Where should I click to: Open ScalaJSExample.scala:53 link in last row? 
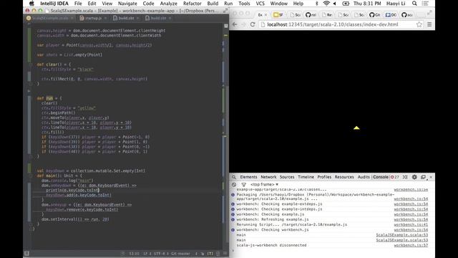pos(402,240)
